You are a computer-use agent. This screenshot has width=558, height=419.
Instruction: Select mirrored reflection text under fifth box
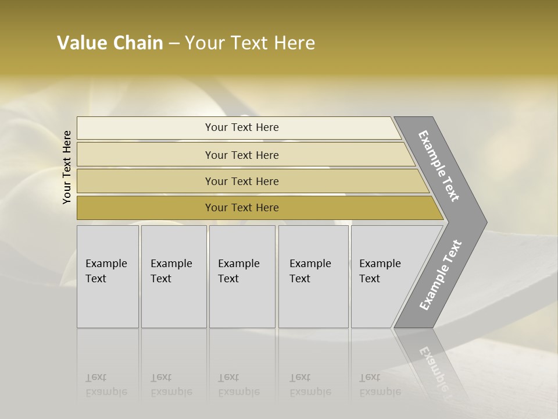click(x=380, y=385)
